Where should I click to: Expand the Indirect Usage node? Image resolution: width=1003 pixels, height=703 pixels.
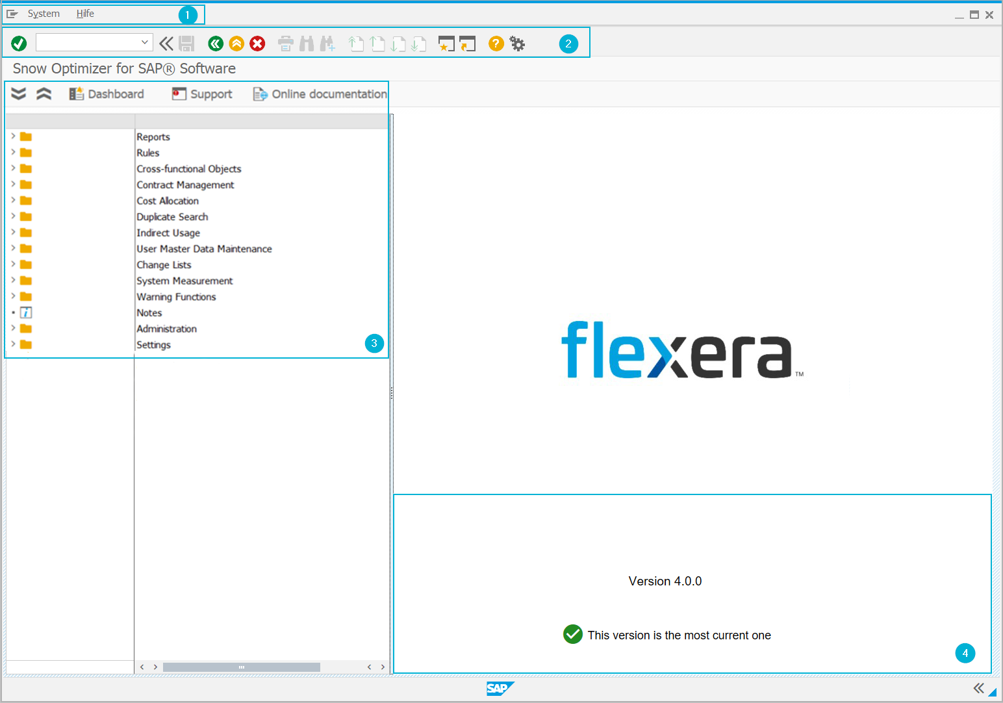(13, 232)
